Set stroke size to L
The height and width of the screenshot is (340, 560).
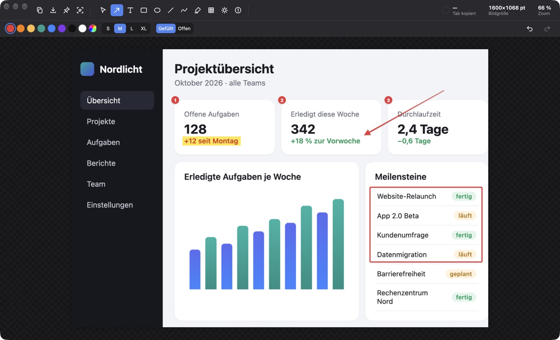coord(132,28)
